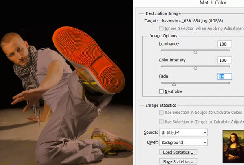Click the Load Statistics button
Image resolution: width=244 pixels, height=165 pixels.
pyautogui.click(x=179, y=152)
